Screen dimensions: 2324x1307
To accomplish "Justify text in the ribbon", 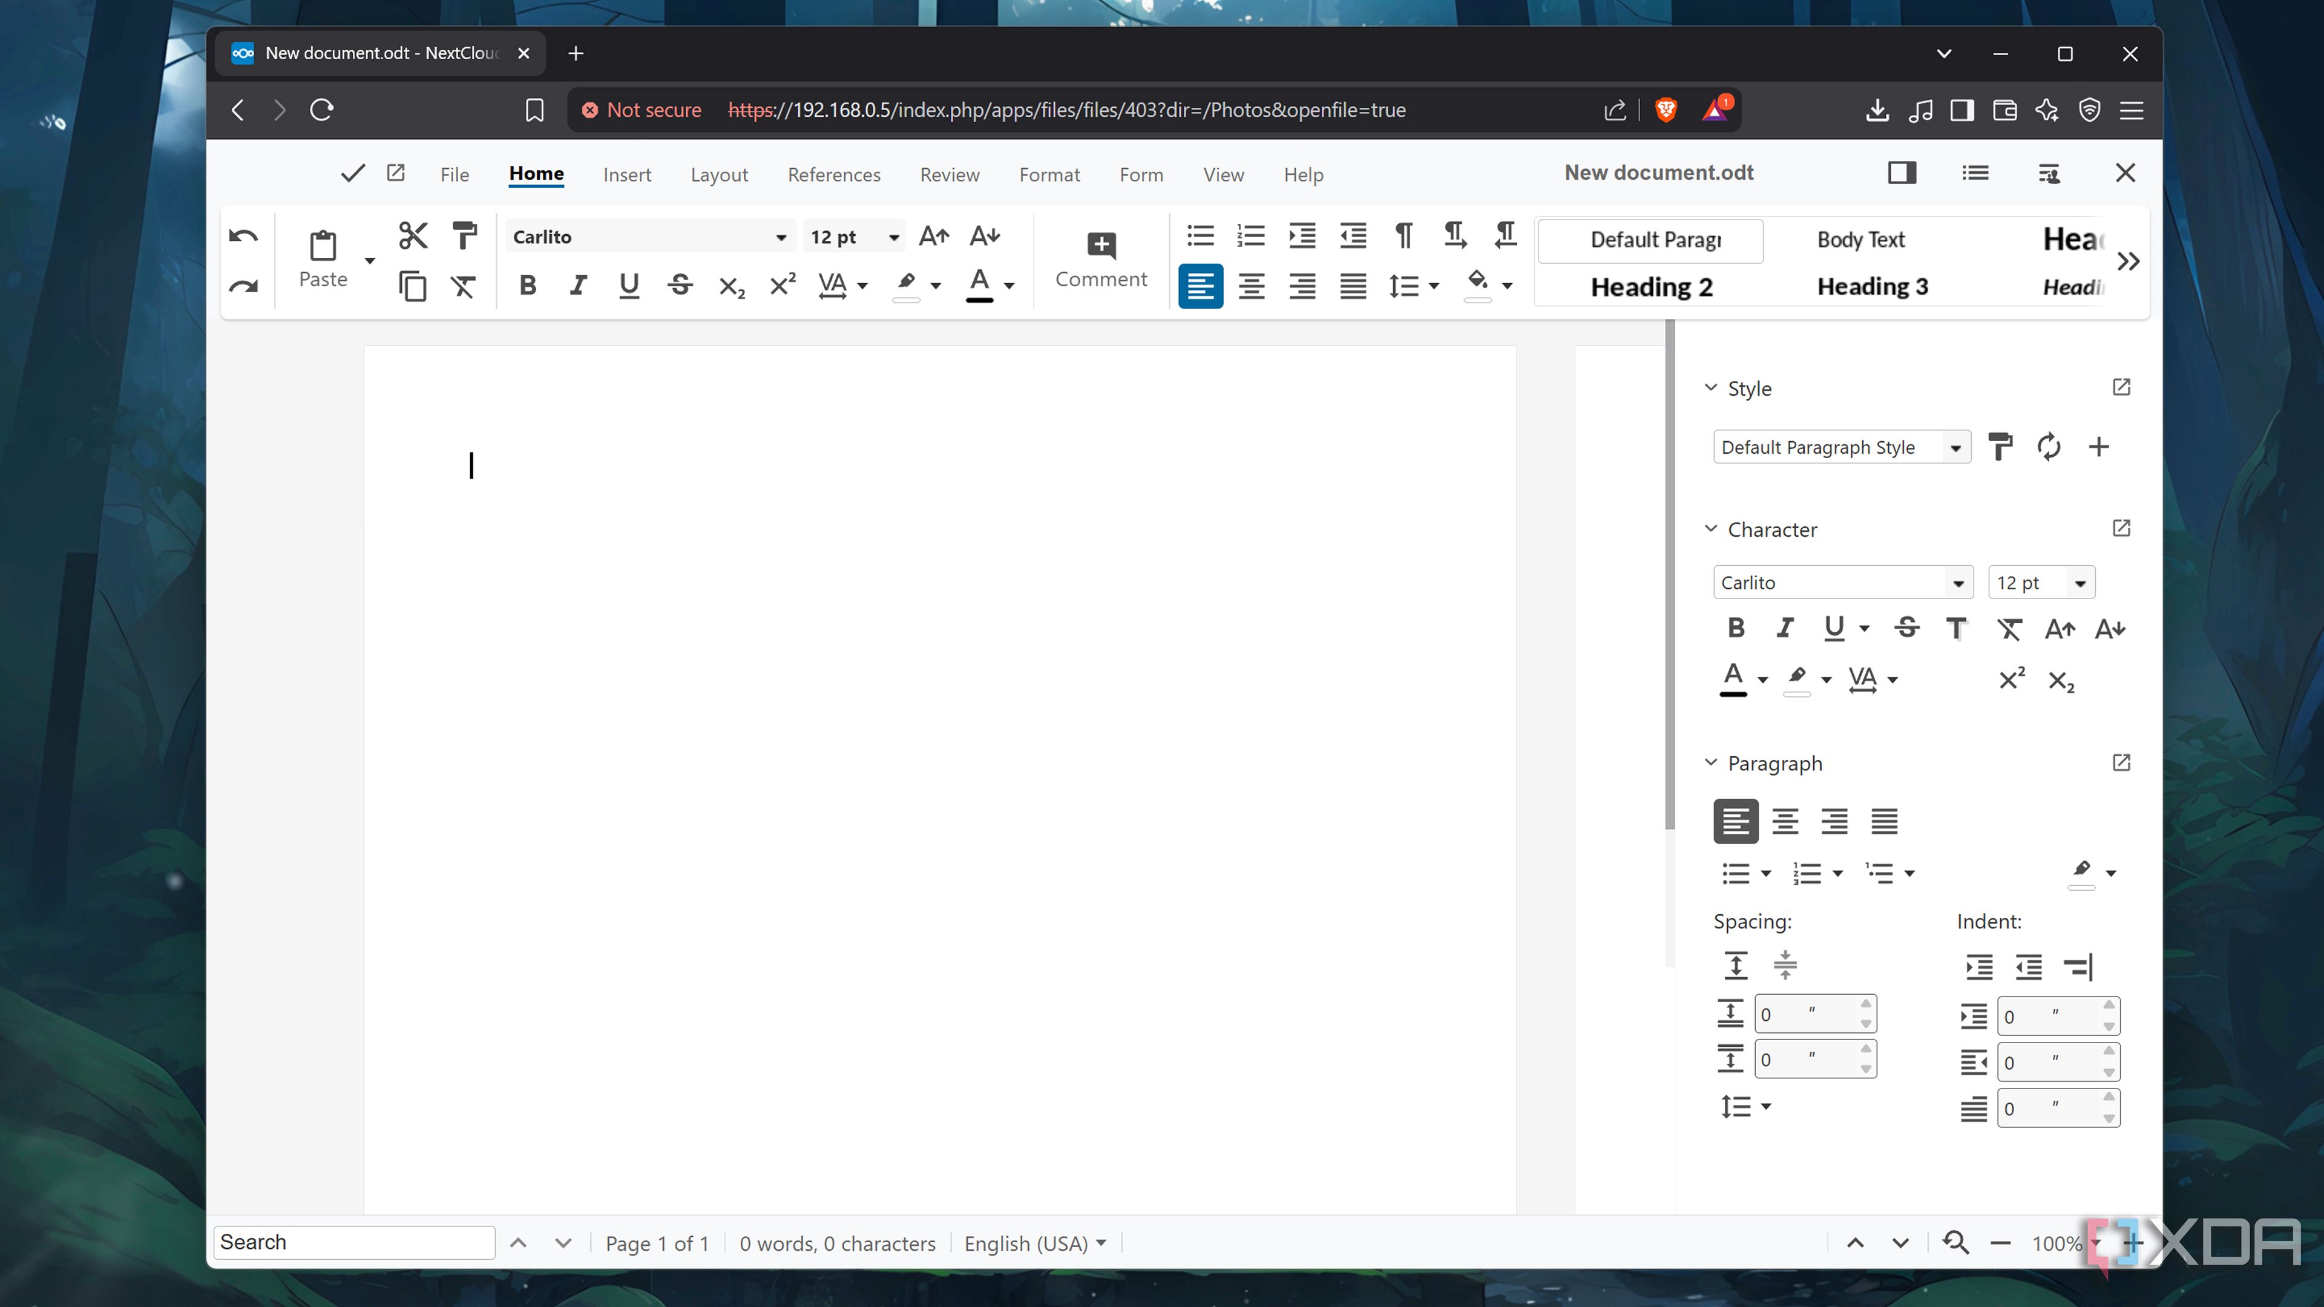I will click(x=1353, y=287).
